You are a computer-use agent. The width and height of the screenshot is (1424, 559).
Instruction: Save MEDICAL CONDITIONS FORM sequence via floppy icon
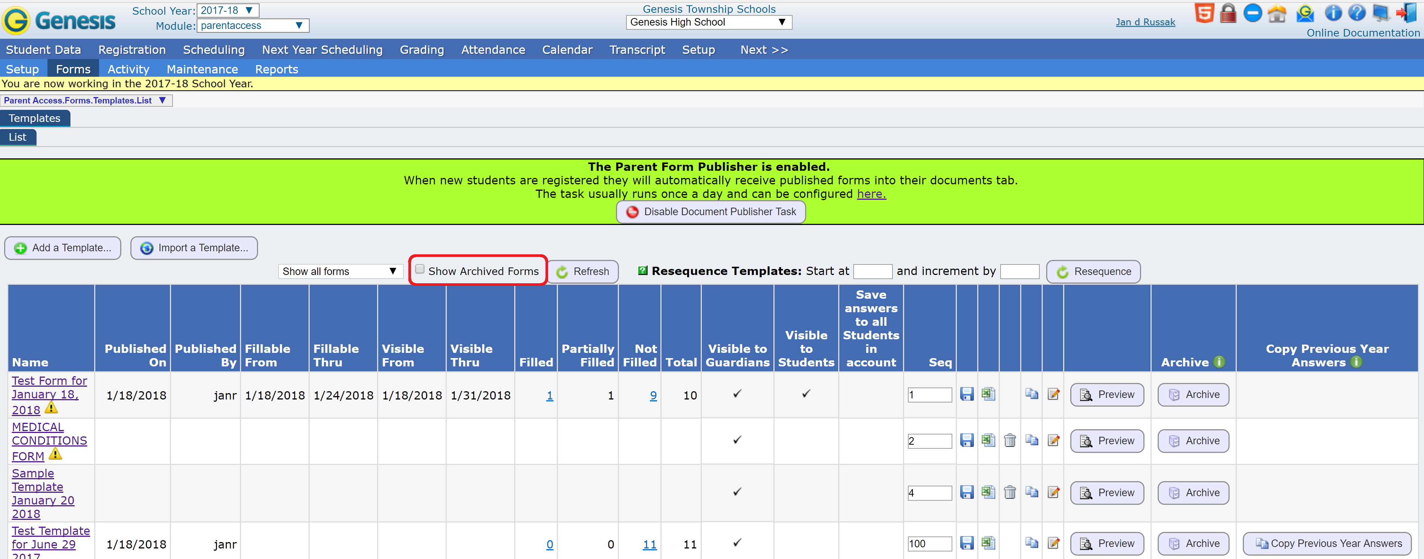click(x=967, y=441)
